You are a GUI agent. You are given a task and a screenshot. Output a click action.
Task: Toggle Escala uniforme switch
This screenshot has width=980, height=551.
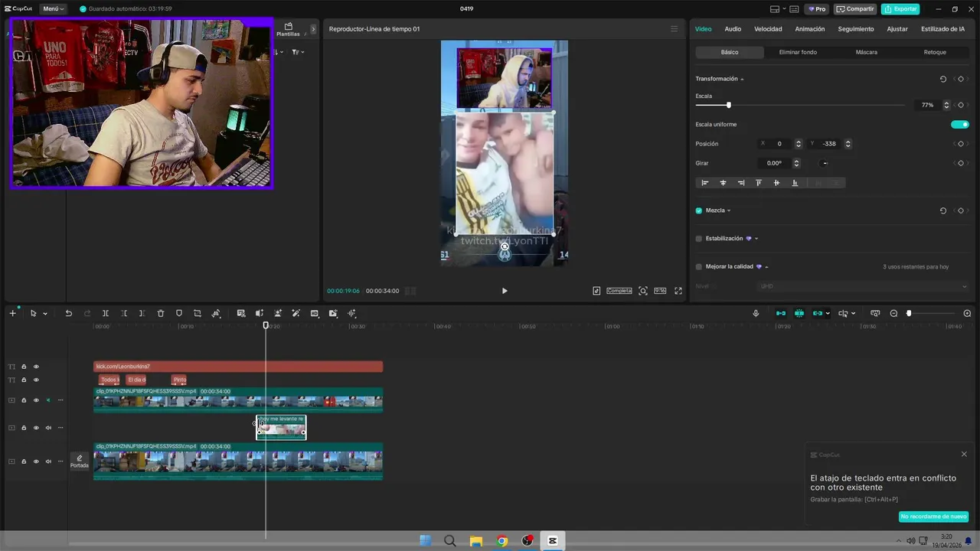pyautogui.click(x=960, y=124)
